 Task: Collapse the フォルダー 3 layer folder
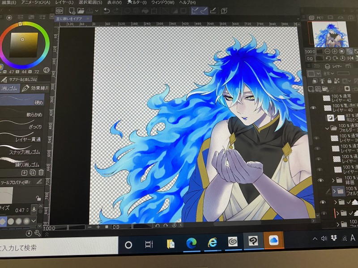coord(327,129)
